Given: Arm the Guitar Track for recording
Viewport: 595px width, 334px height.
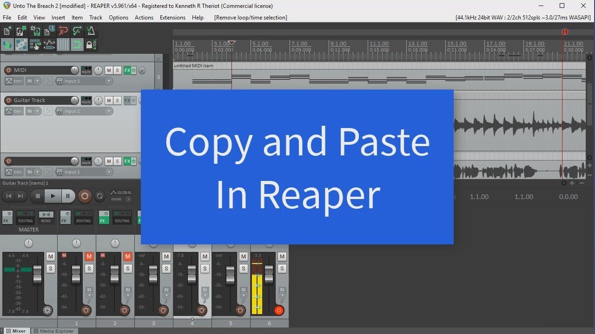Looking at the screenshot, I should pos(8,100).
